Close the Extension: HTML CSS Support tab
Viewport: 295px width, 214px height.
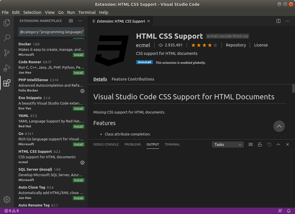[x=149, y=21]
